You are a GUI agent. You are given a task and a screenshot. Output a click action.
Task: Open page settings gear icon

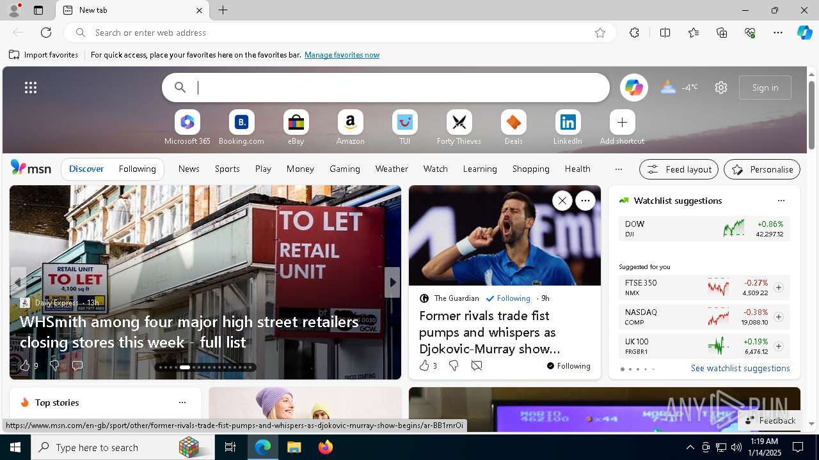tap(721, 88)
